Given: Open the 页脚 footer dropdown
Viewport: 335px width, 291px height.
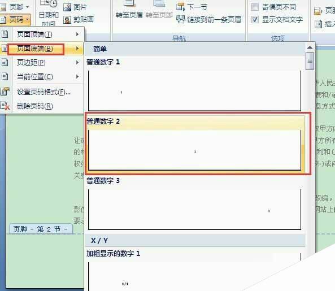Looking at the screenshot, I should [x=15, y=7].
